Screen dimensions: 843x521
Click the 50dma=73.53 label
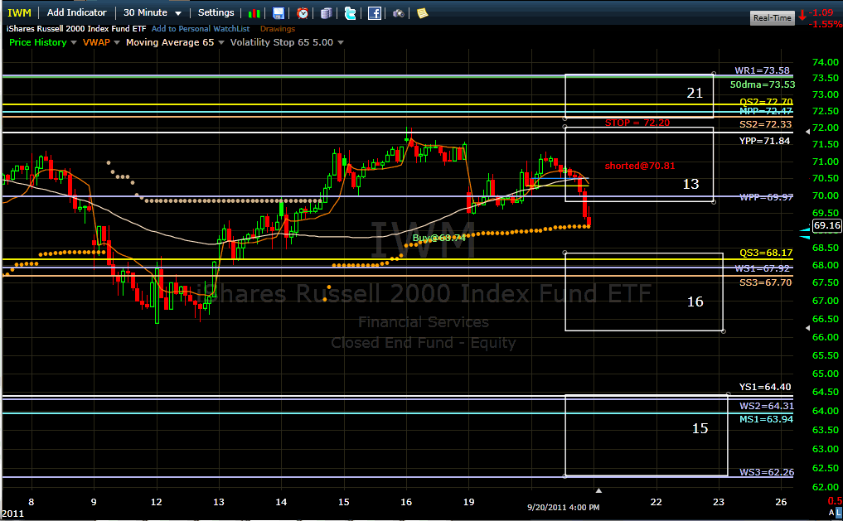click(x=763, y=84)
